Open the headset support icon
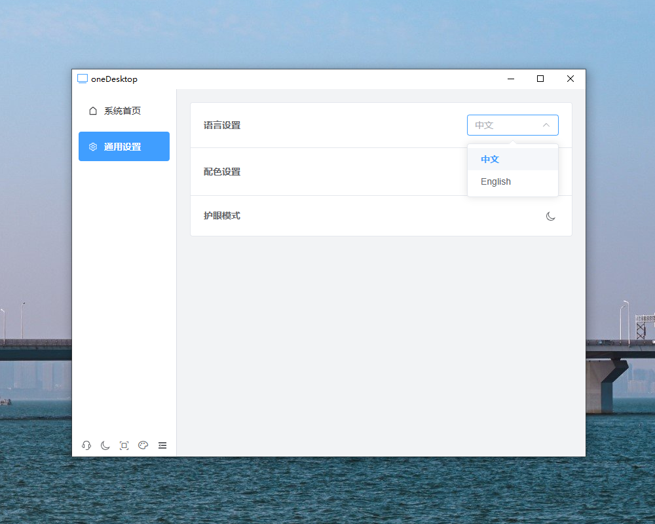 point(86,445)
